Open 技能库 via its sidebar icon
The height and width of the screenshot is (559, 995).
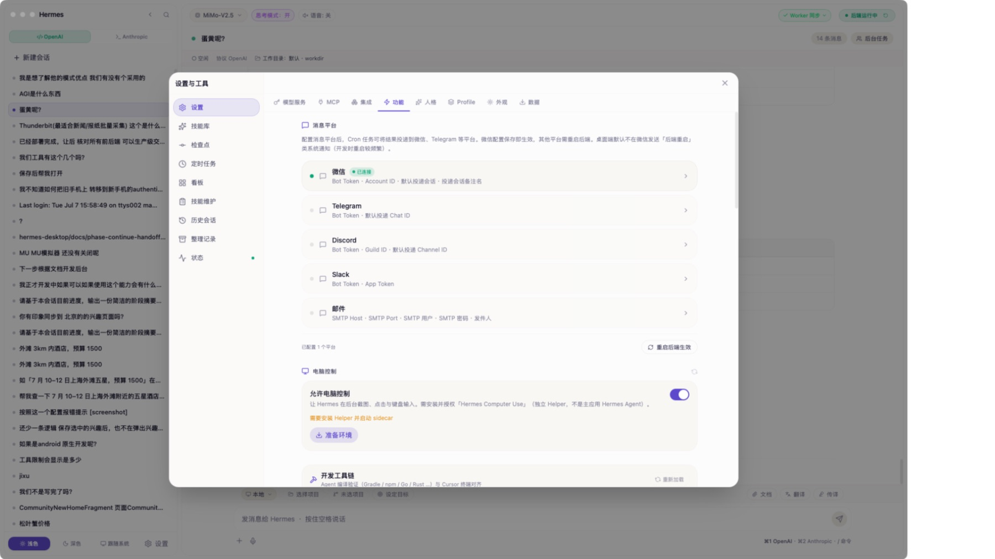coord(182,126)
